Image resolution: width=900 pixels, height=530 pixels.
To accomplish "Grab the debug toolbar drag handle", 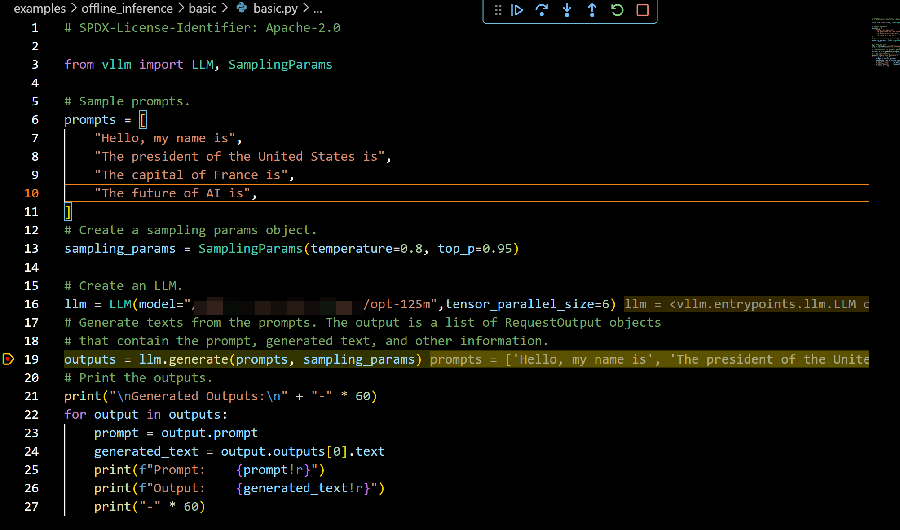I will tap(498, 10).
